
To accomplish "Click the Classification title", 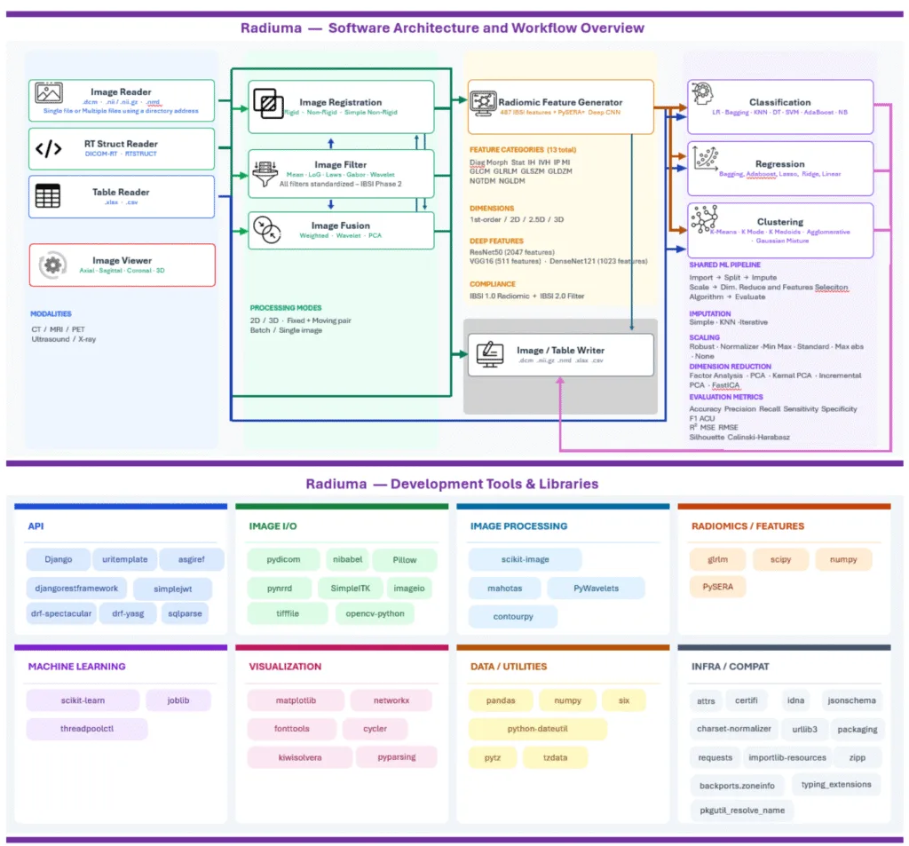I will tap(779, 102).
